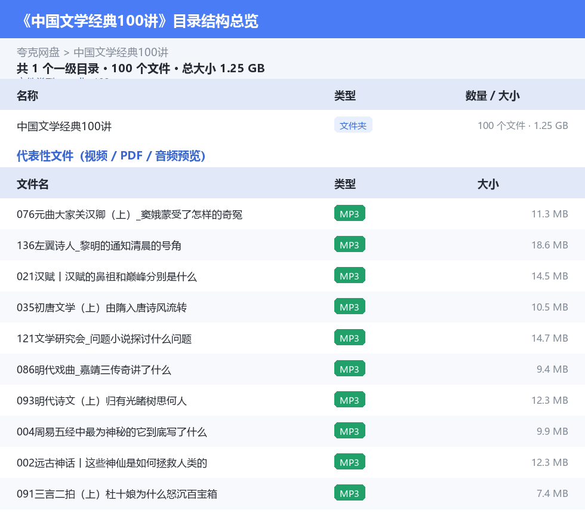Select the 11.3 MB size value
This screenshot has width=585, height=528.
pyautogui.click(x=550, y=214)
